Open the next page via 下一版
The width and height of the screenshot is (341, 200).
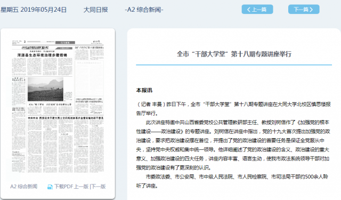[98, 187]
